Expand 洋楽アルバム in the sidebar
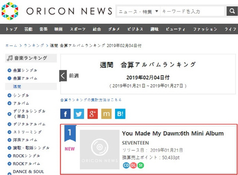Viewport: 238px width, 175px height. tap(9, 140)
